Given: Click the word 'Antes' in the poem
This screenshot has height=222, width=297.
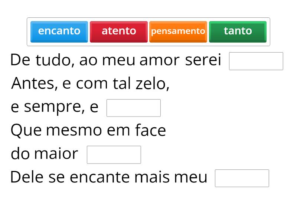Looking at the screenshot, I should [33, 84].
